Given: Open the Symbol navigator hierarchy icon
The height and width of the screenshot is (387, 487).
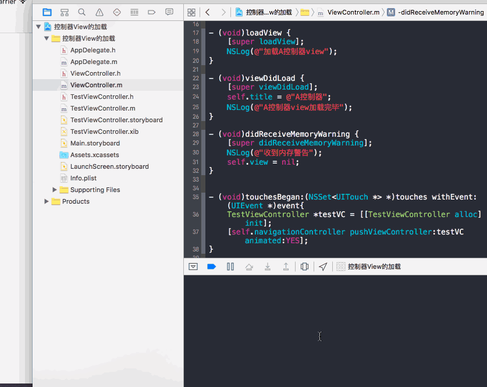Looking at the screenshot, I should [65, 12].
